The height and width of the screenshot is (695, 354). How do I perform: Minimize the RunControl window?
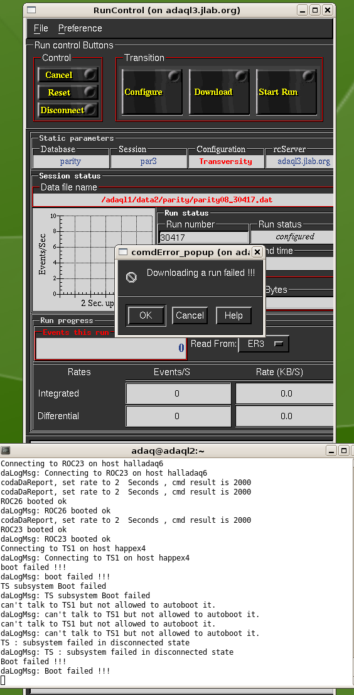[x=303, y=10]
